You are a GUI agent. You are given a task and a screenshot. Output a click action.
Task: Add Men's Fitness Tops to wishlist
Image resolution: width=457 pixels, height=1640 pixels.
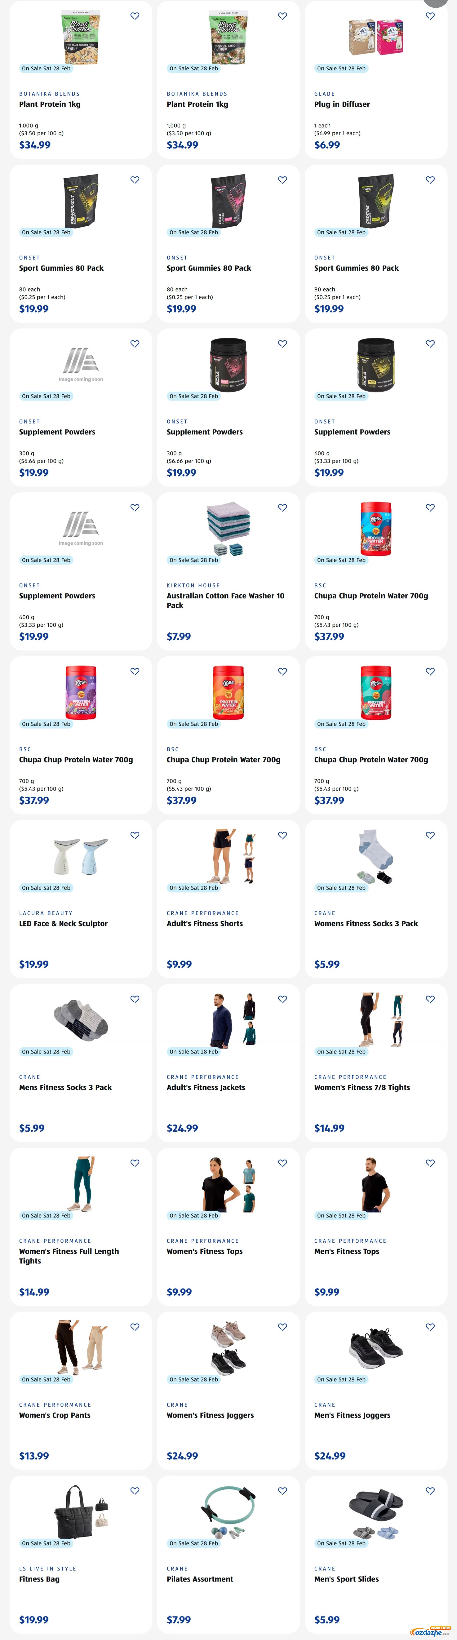point(430,1162)
